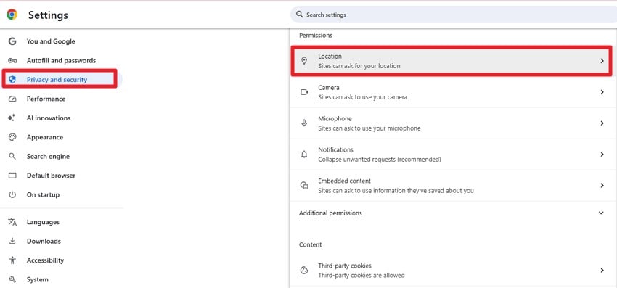Click 'Sites can ask to use your camera' text
Viewport: 617px width, 288px height.
pos(363,96)
